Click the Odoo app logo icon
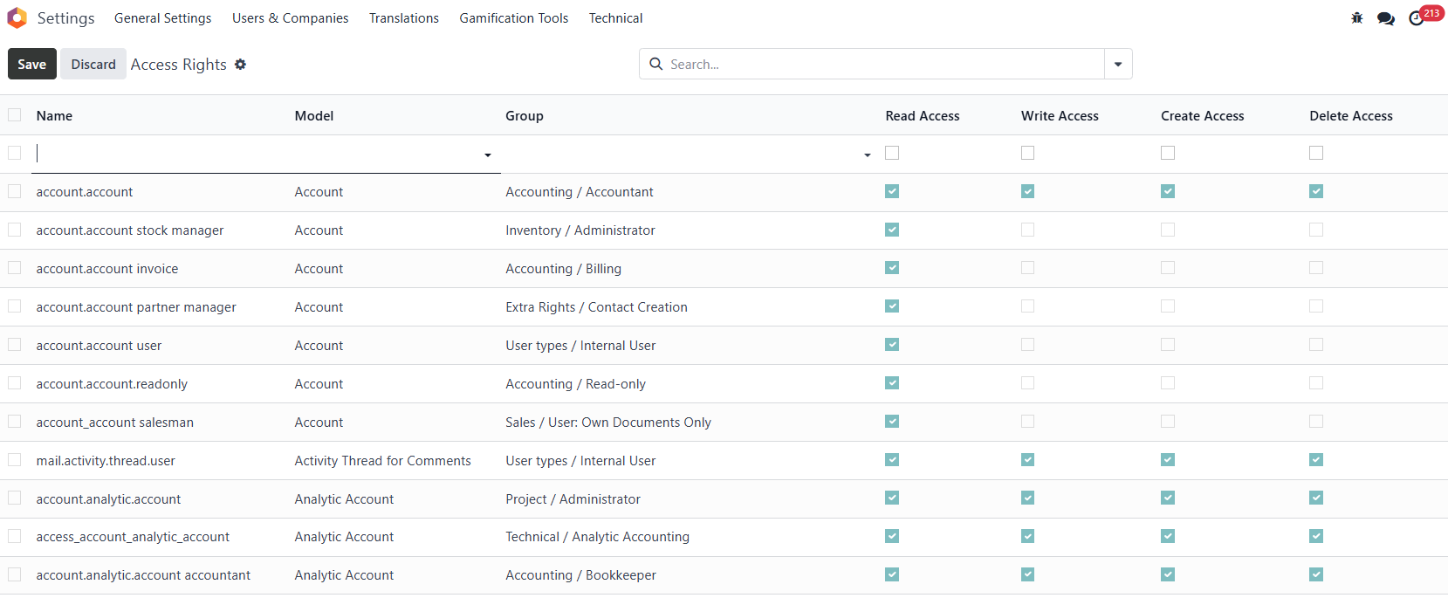1448x598 pixels. (17, 17)
